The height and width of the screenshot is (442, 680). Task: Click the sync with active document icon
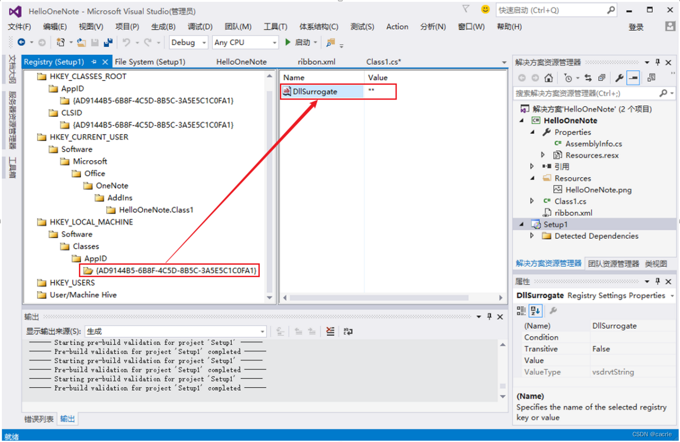(x=588, y=78)
